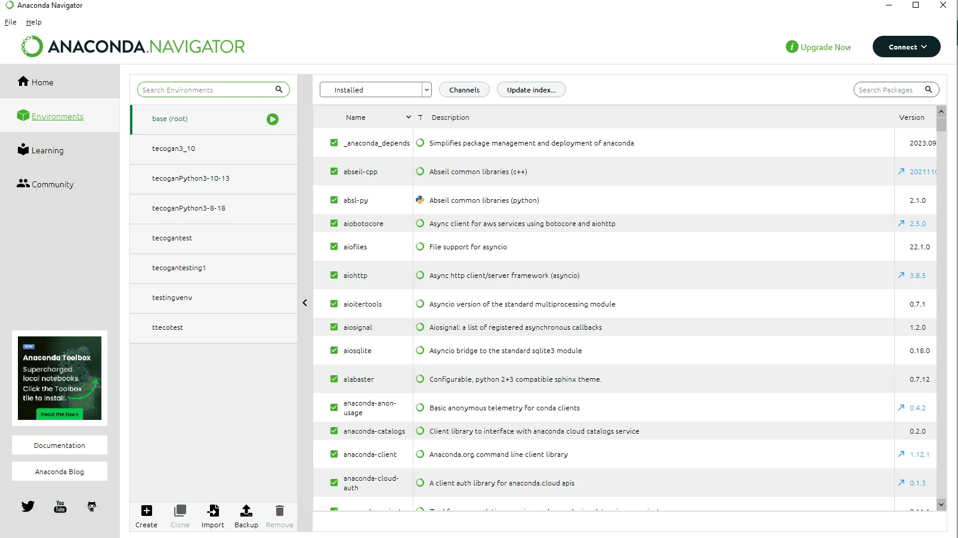Open the File menu
The image size is (958, 538).
[x=11, y=22]
